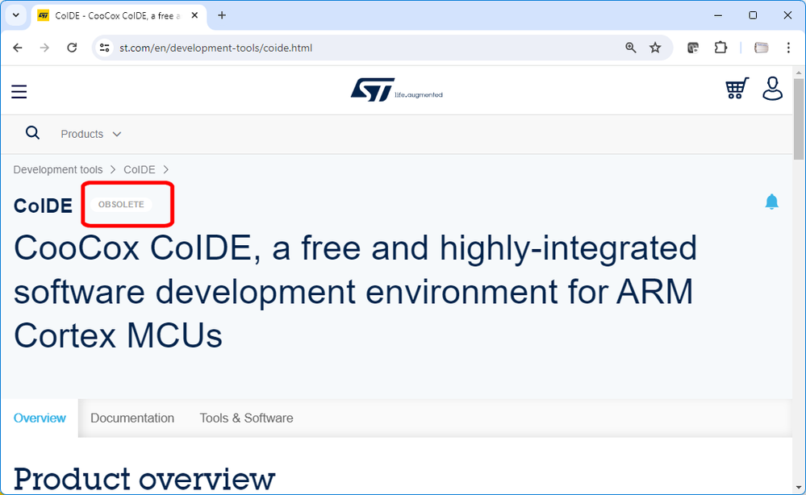Image resolution: width=806 pixels, height=495 pixels.
Task: Follow the CoIDE breadcrumb link
Action: pyautogui.click(x=140, y=169)
